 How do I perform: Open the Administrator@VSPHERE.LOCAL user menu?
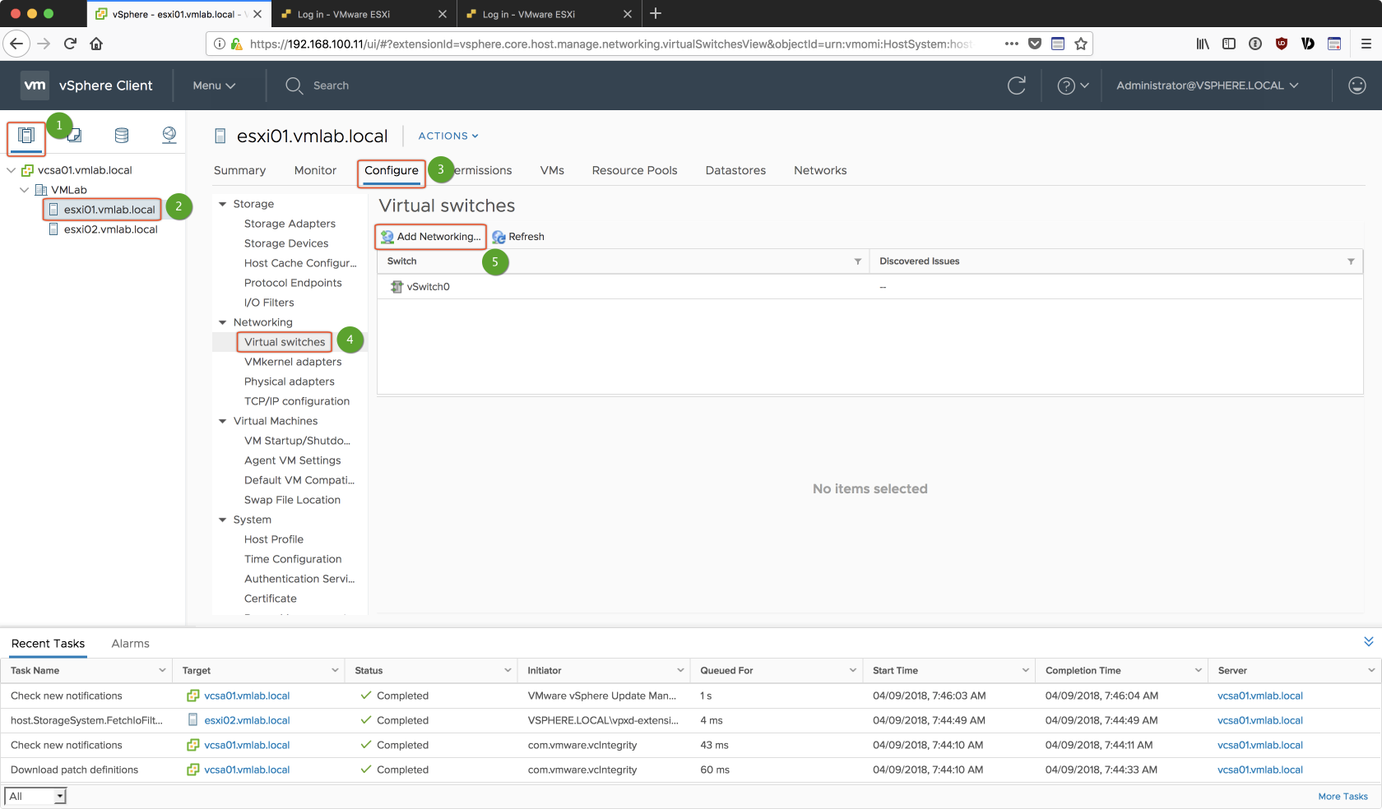pos(1207,86)
